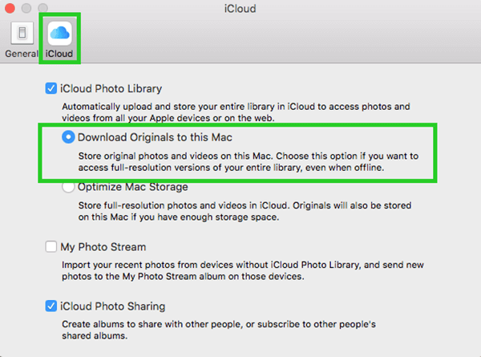Screen dimensions: 481x357
Task: Toggle the iCloud Photo Library checkbox
Action: pyautogui.click(x=51, y=88)
